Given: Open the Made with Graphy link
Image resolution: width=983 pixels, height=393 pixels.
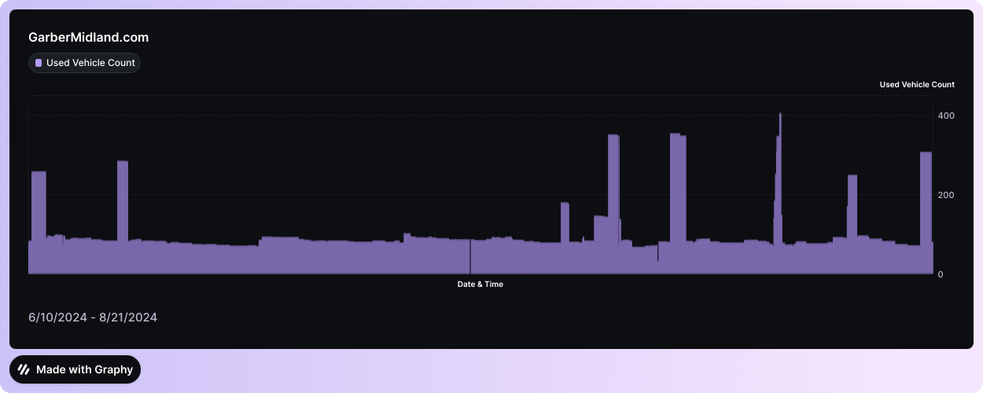Looking at the screenshot, I should [84, 369].
